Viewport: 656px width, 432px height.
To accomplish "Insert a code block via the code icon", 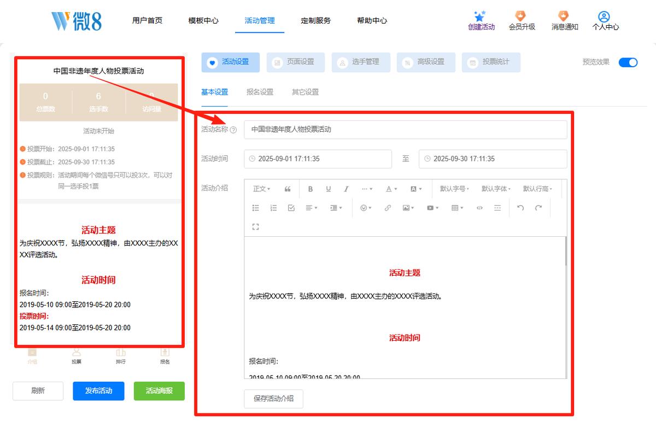I will 479,208.
